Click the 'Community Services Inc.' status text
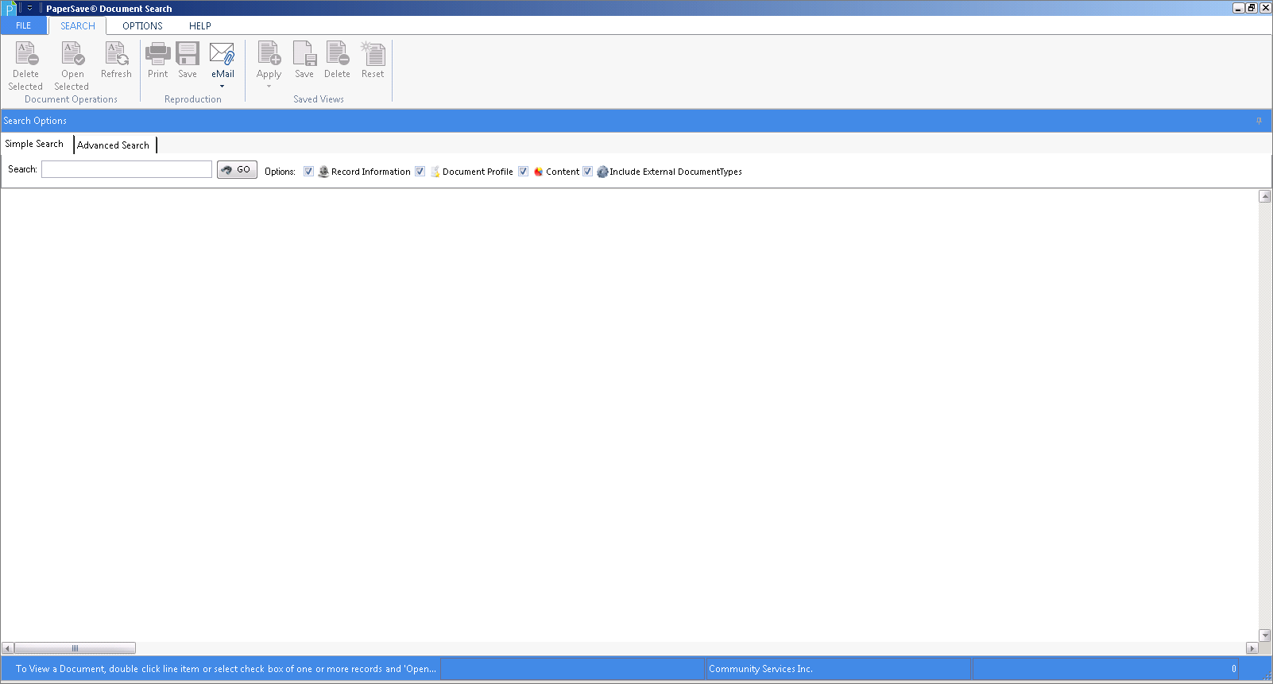Viewport: 1273px width, 684px height. click(x=760, y=669)
